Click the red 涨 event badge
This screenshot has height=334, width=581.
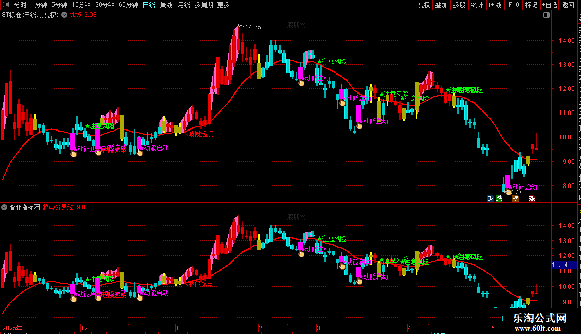click(x=532, y=199)
